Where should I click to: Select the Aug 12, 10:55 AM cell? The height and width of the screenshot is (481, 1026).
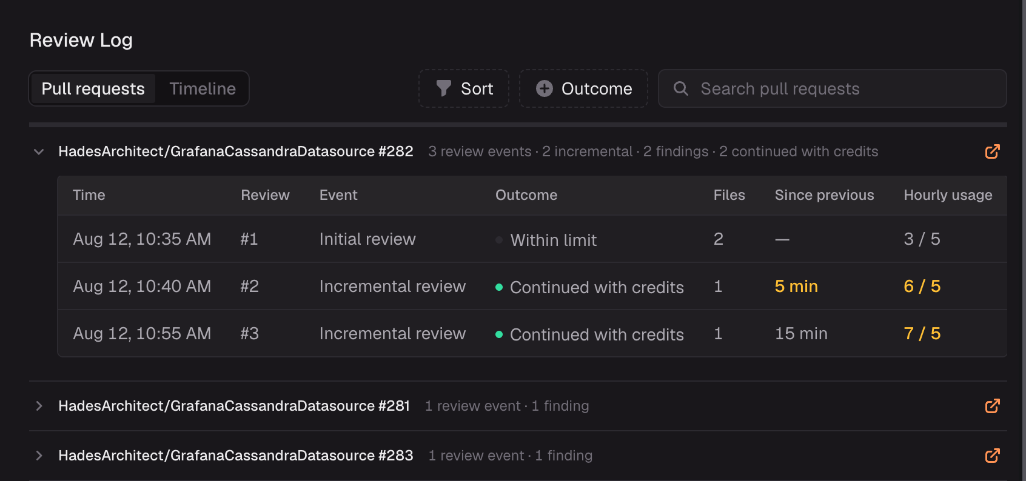tap(142, 334)
